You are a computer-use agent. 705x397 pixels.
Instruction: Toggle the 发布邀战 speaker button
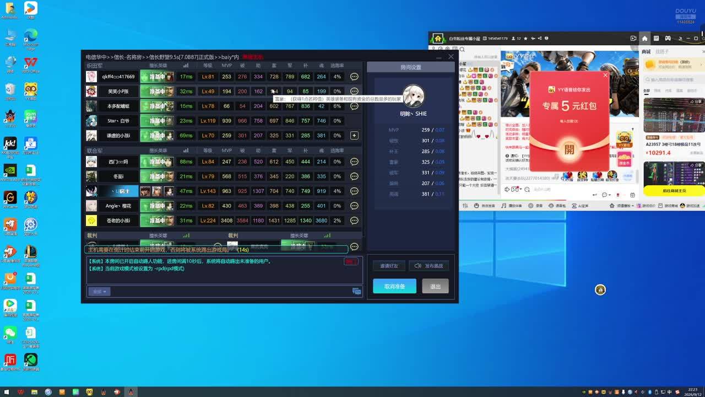coord(429,266)
